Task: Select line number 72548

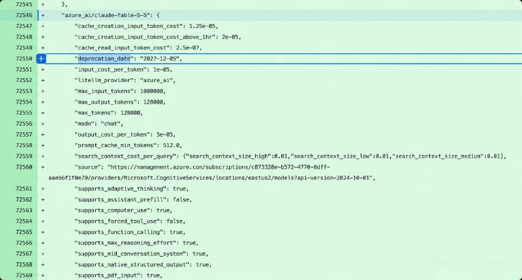Action: pos(24,37)
